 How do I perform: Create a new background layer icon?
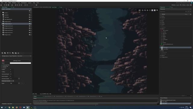click(2, 53)
